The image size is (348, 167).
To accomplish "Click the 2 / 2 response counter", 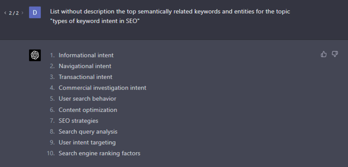I will [x=14, y=13].
